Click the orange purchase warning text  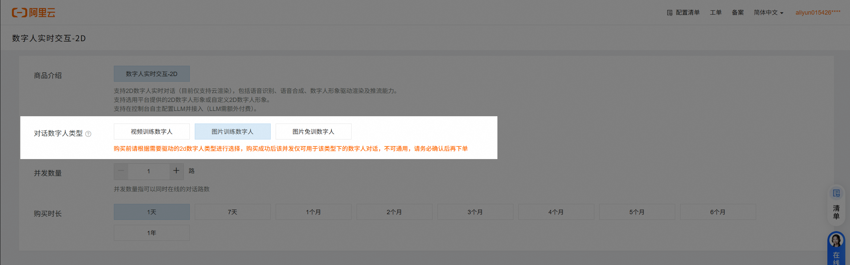coord(291,149)
